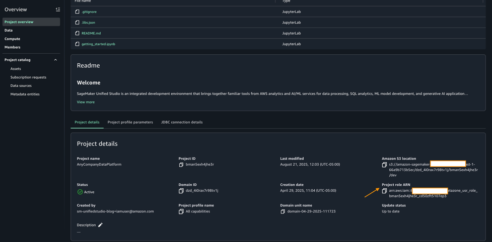Click the dzd_4i0rax7r98tv1j Domain ID text
The image size is (492, 242).
point(202,191)
